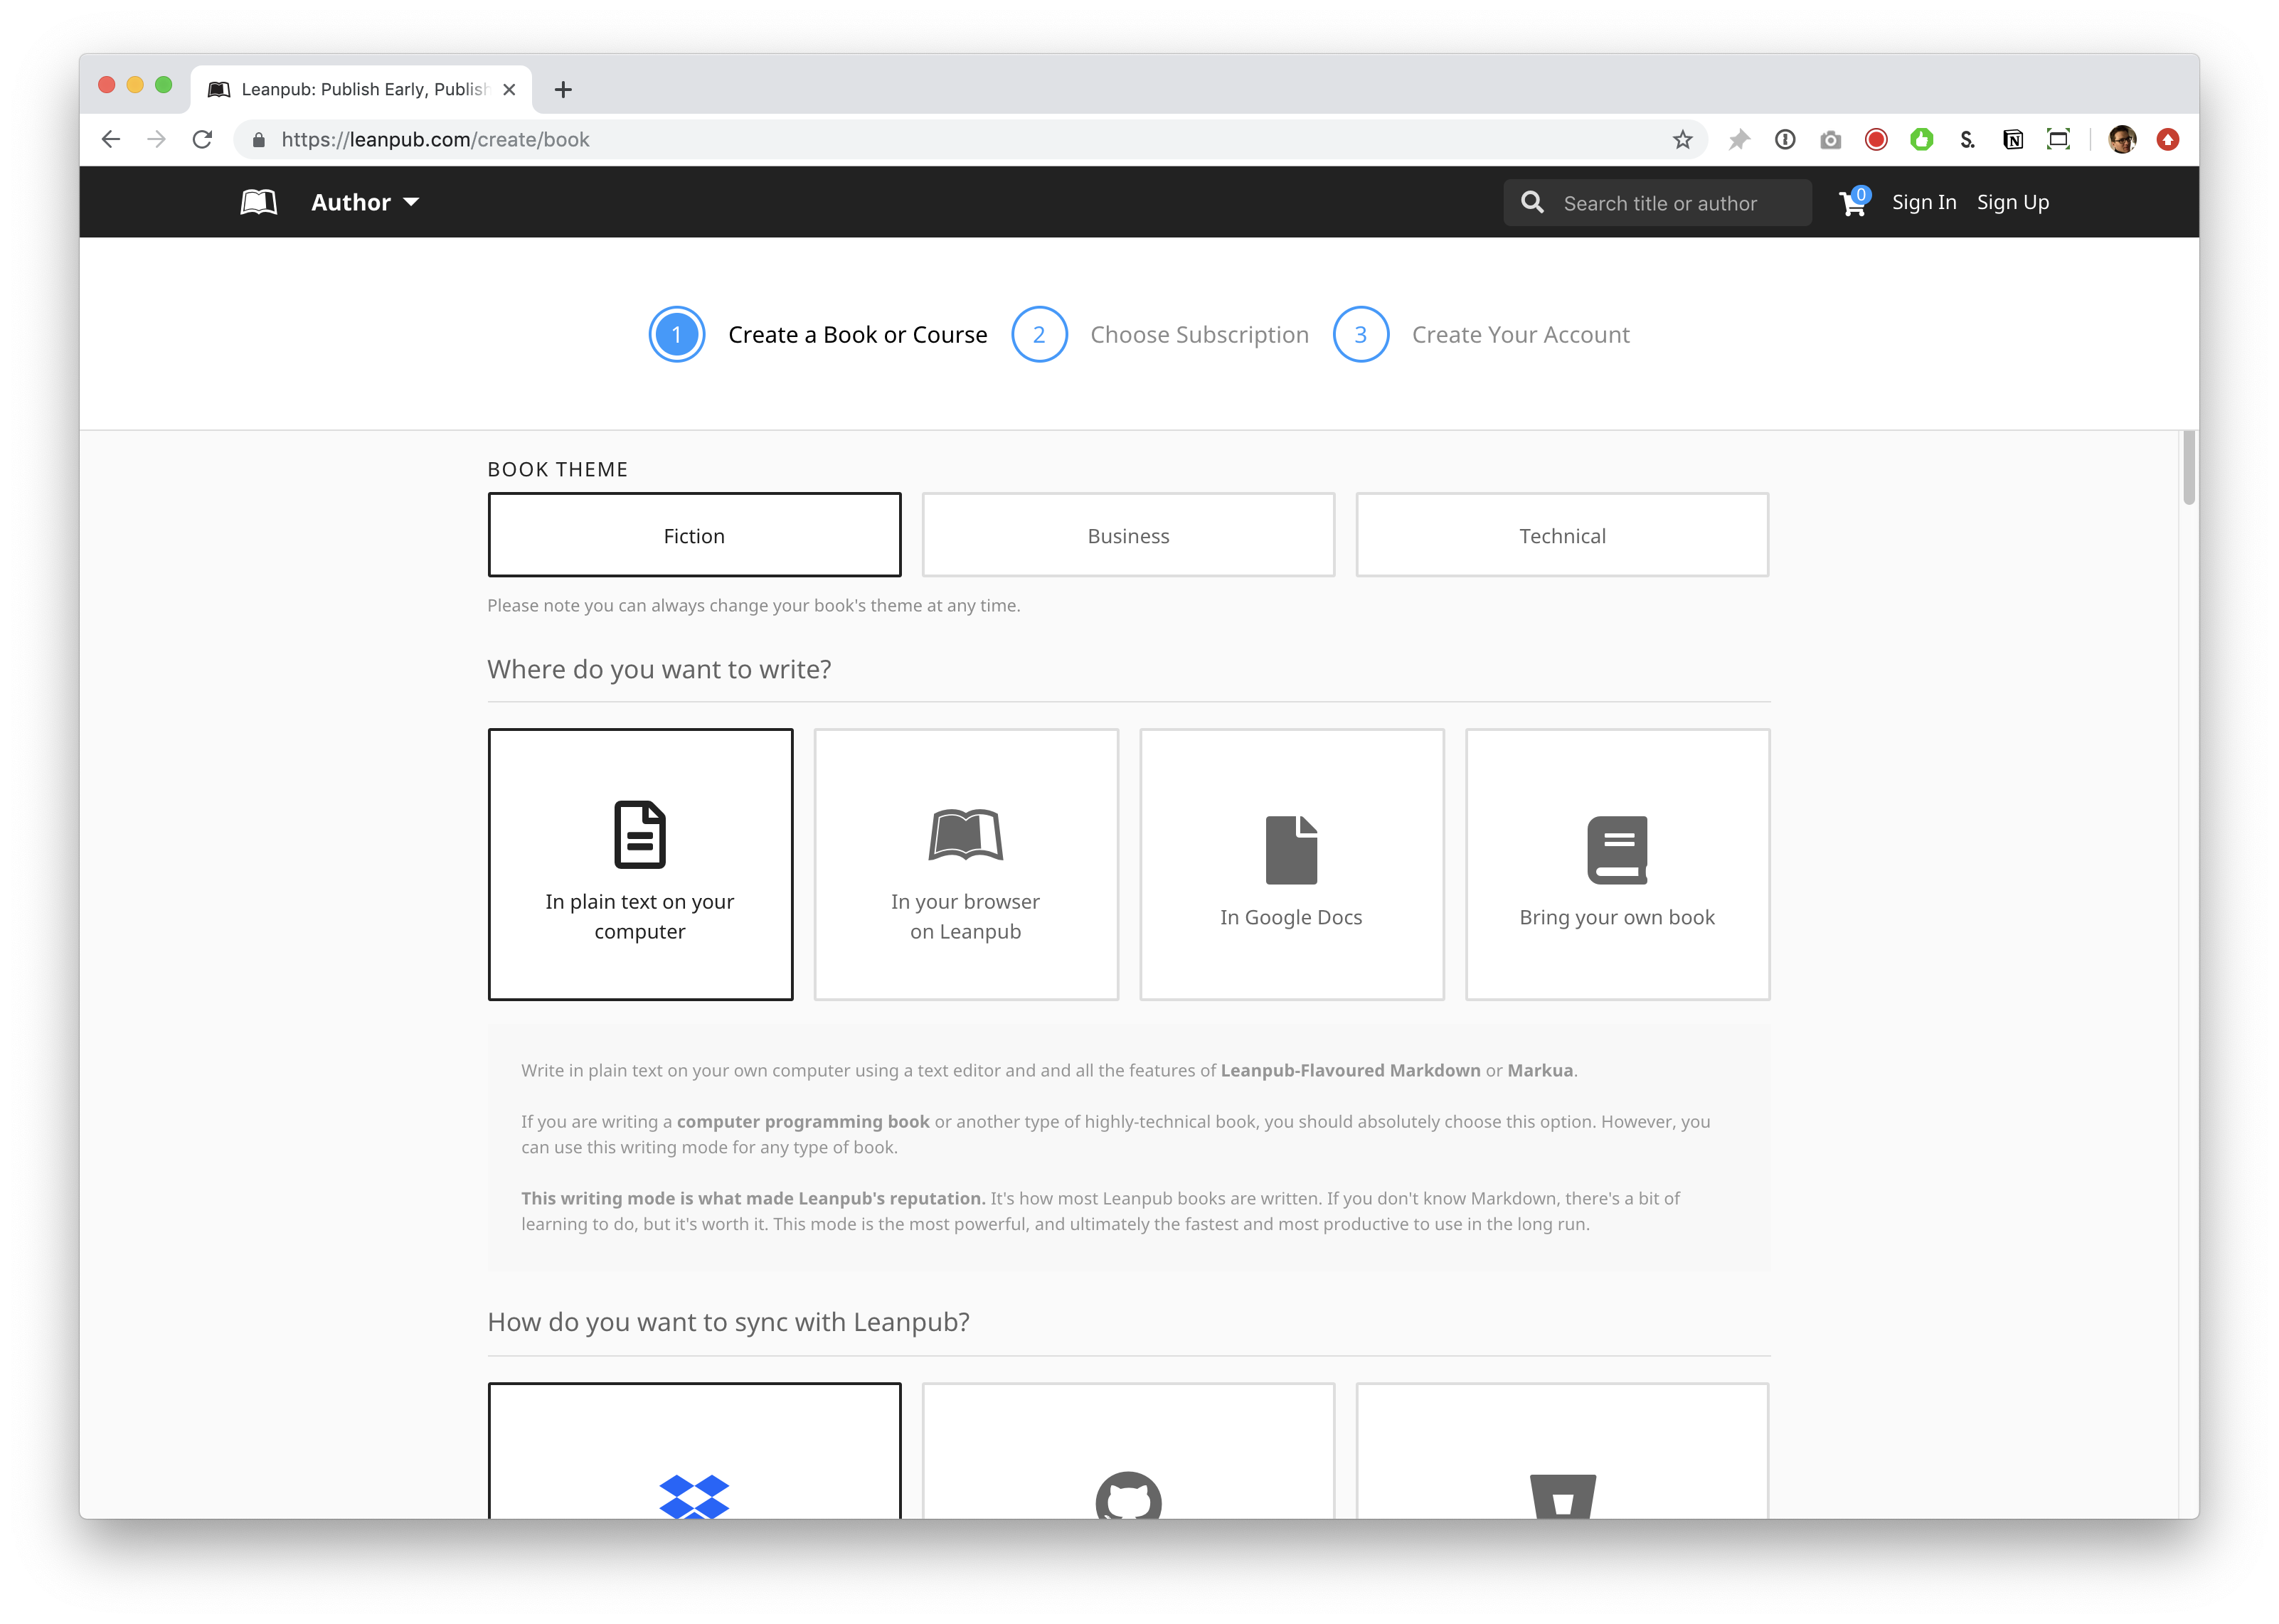Click the Leanpub book logo icon
Viewport: 2279px width, 1624px height.
coord(258,202)
